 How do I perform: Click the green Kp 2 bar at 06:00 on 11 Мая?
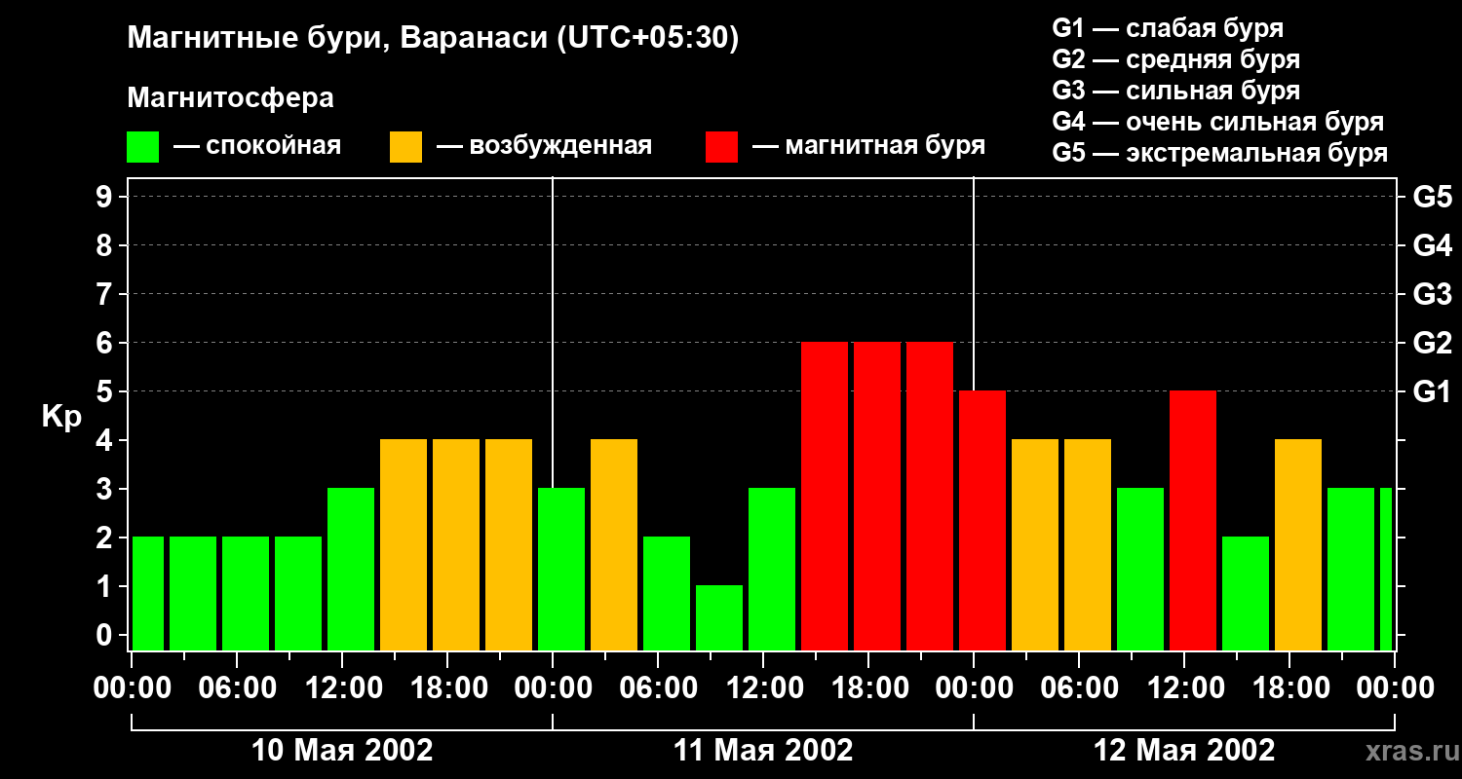[x=667, y=593]
